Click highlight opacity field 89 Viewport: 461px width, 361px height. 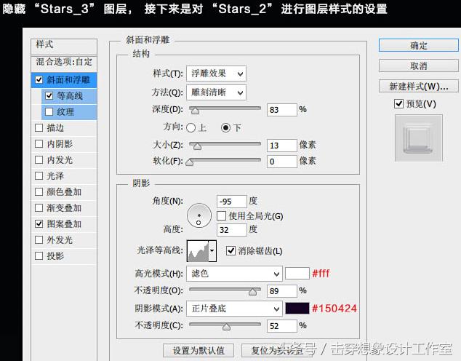[x=282, y=291]
